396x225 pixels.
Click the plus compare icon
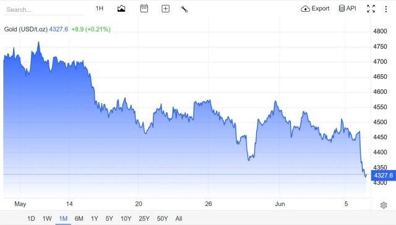[x=165, y=9]
